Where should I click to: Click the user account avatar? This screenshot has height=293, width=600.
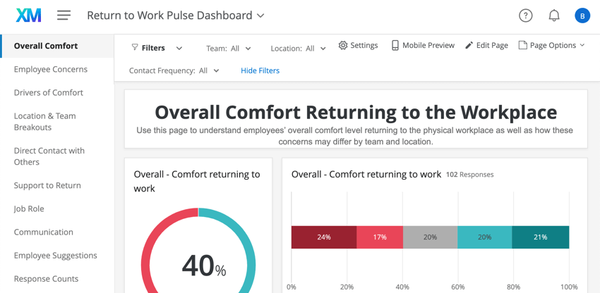tap(582, 15)
